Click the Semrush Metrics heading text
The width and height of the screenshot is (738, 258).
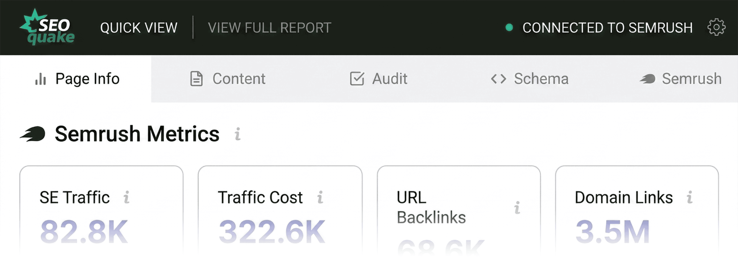[x=137, y=134]
